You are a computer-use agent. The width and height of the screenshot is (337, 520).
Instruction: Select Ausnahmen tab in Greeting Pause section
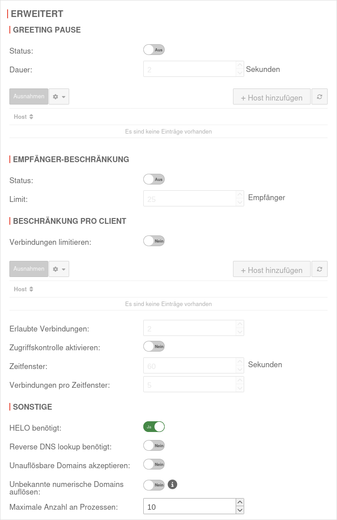point(29,96)
